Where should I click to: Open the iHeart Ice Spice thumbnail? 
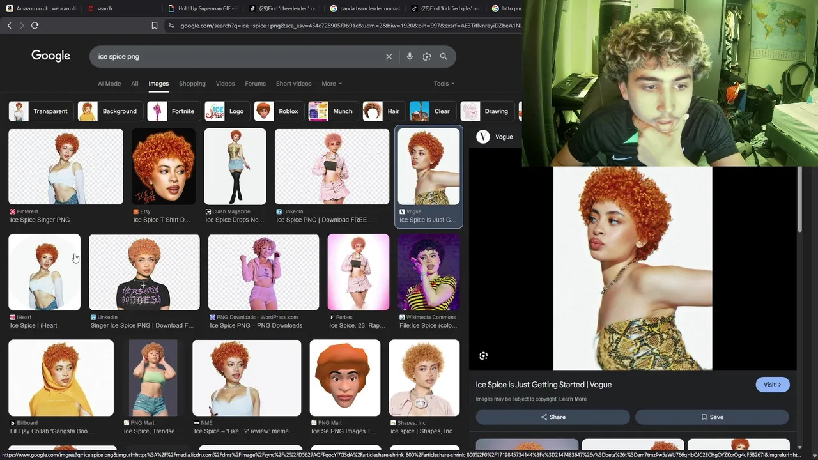[x=45, y=272]
